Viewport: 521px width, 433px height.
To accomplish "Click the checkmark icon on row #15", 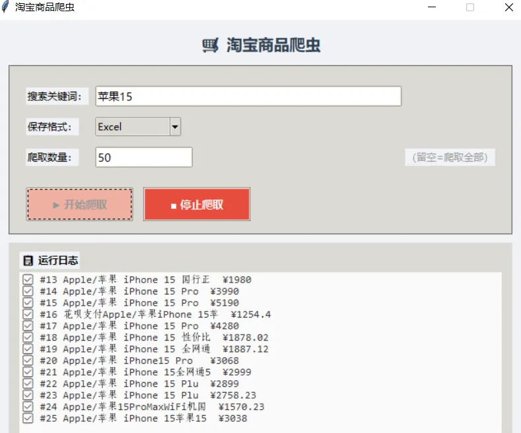I will click(28, 303).
